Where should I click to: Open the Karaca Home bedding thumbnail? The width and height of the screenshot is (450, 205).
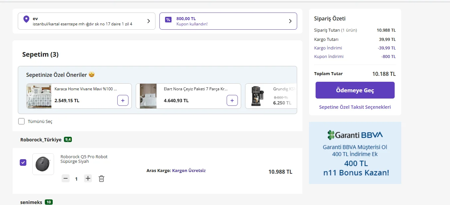pos(39,96)
